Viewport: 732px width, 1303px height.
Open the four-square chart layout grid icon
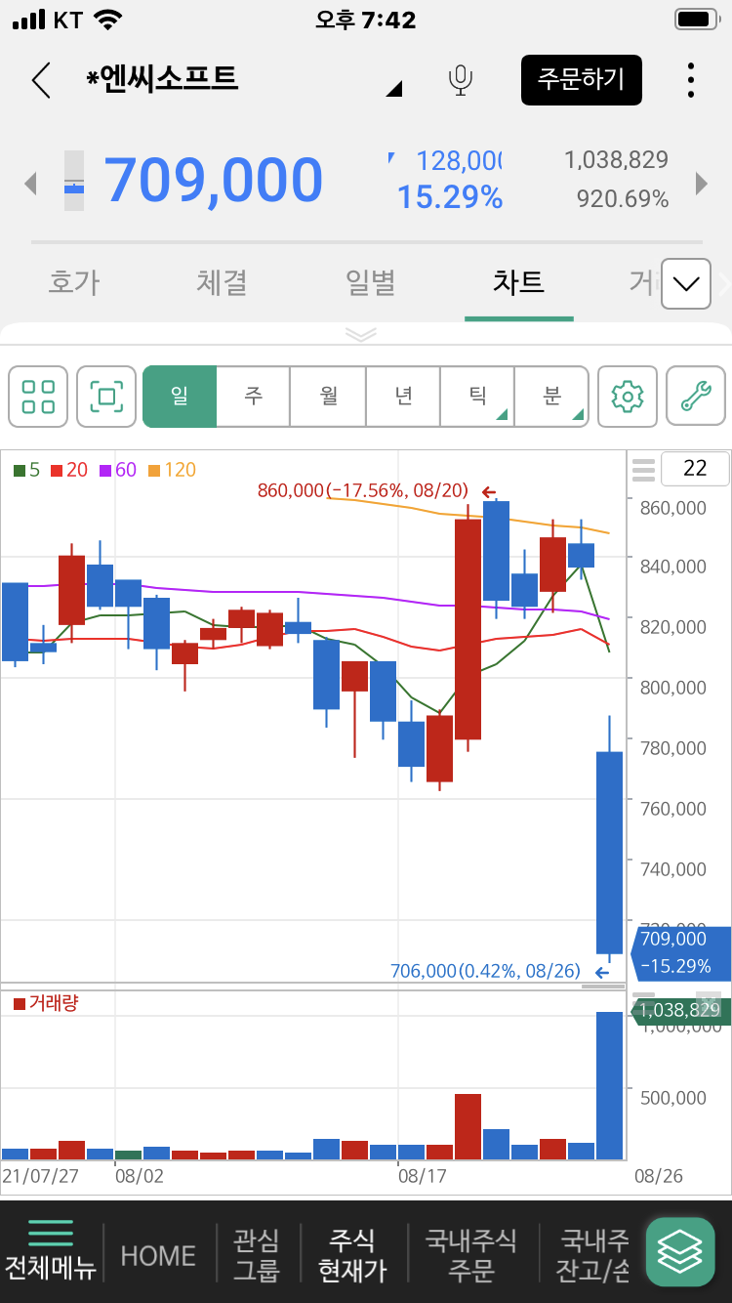point(38,397)
